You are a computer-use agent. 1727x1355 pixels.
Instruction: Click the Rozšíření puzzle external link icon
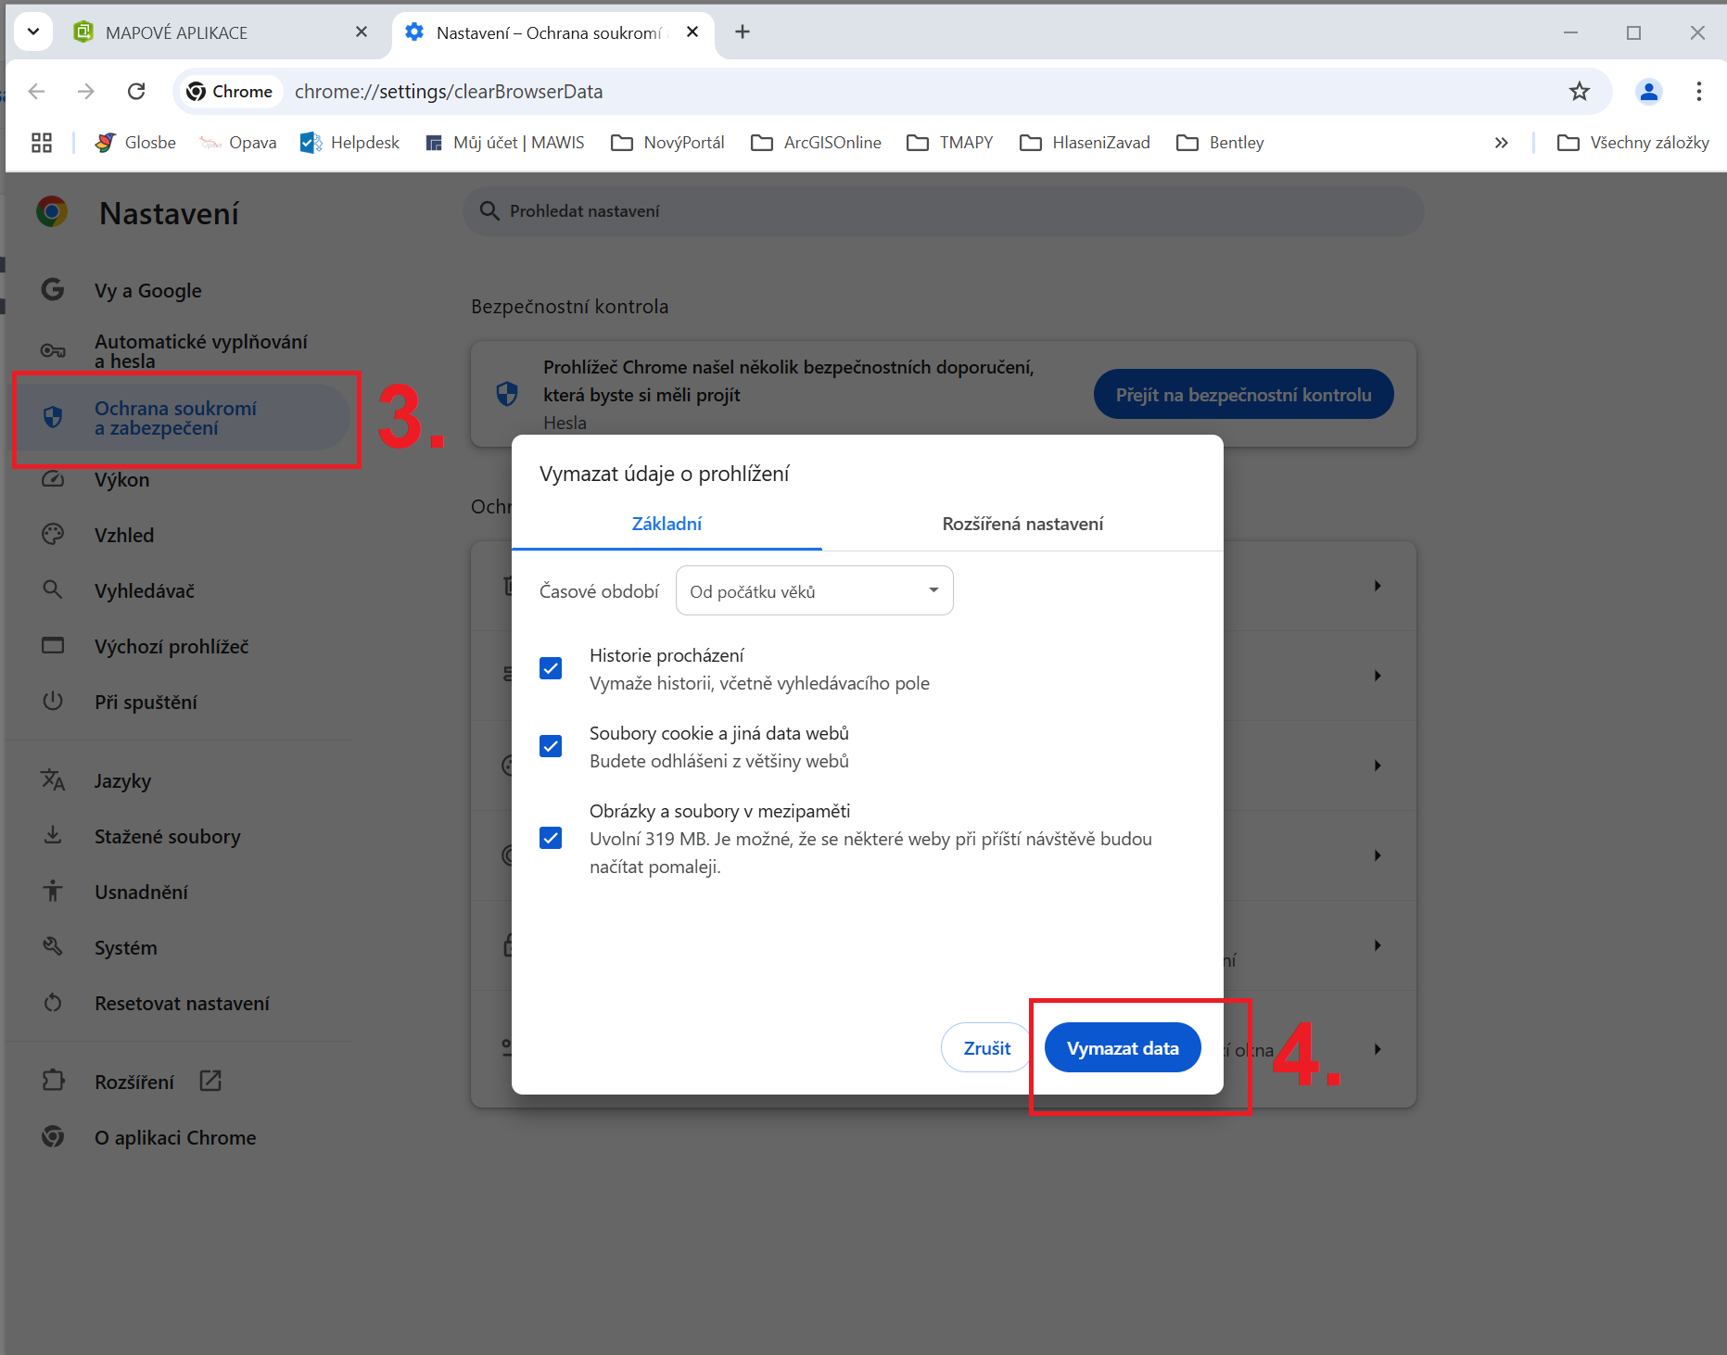(x=210, y=1081)
